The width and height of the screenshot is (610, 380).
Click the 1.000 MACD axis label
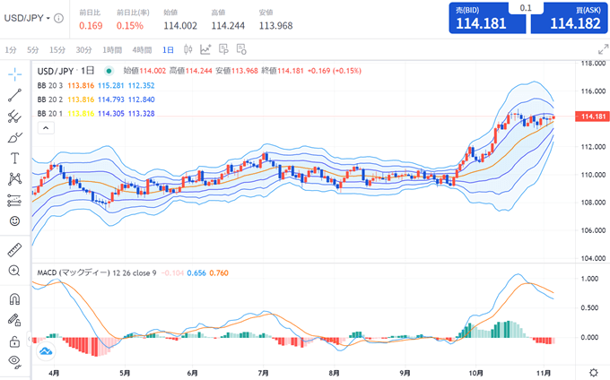(589, 279)
